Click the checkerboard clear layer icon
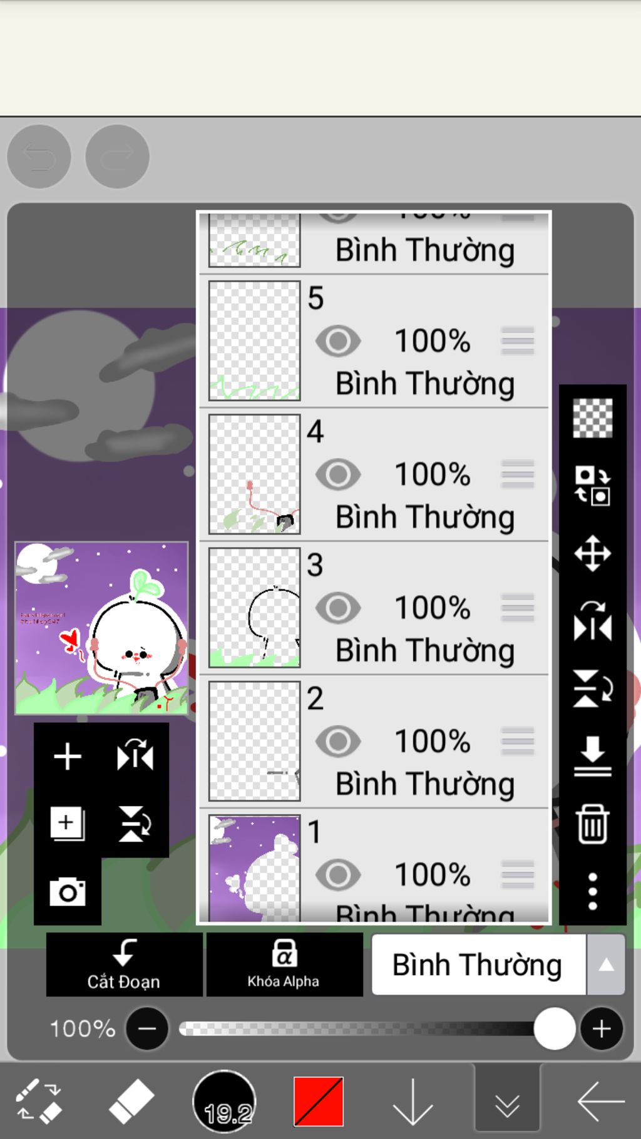641x1139 pixels. [x=592, y=417]
